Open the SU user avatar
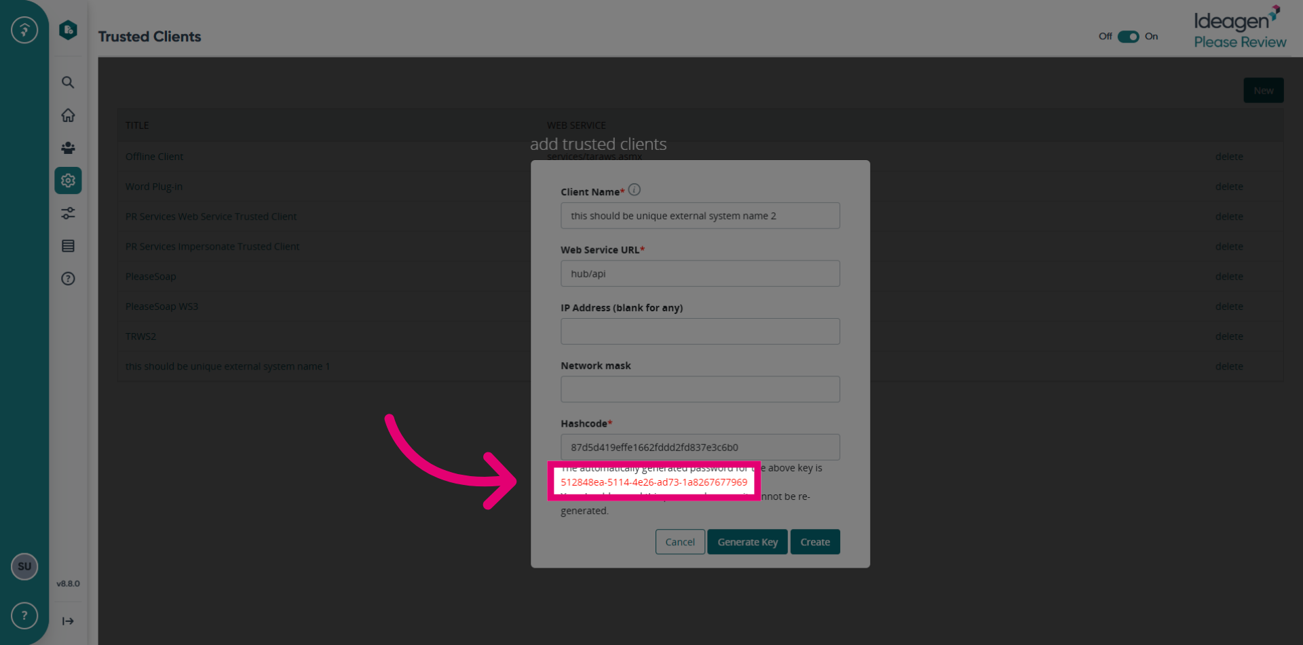This screenshot has height=645, width=1303. point(24,566)
